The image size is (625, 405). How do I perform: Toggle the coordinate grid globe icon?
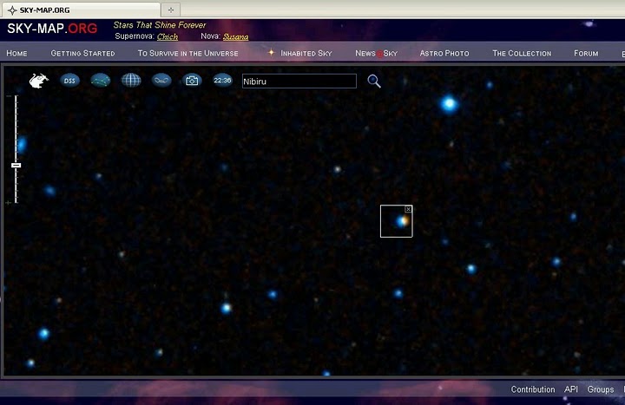(131, 81)
